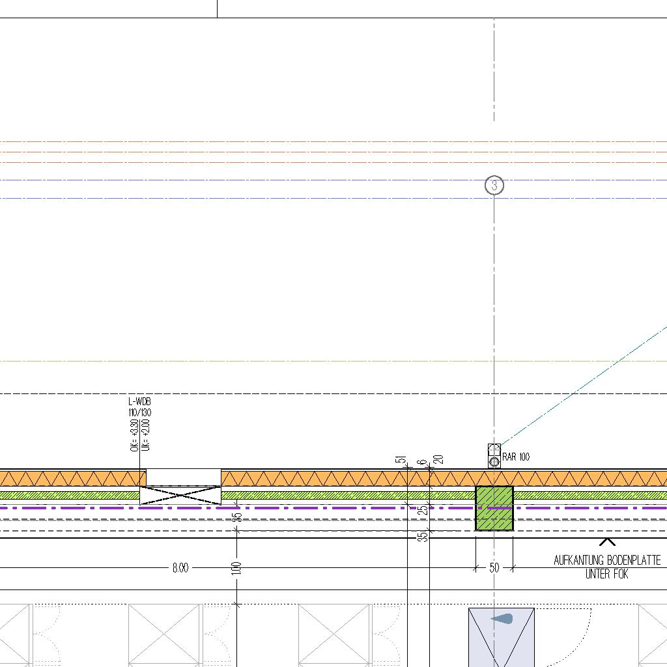Select the blue teardrop direction marker

(x=502, y=618)
